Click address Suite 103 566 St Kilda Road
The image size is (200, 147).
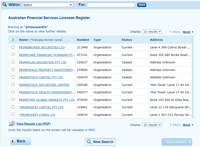(170, 100)
